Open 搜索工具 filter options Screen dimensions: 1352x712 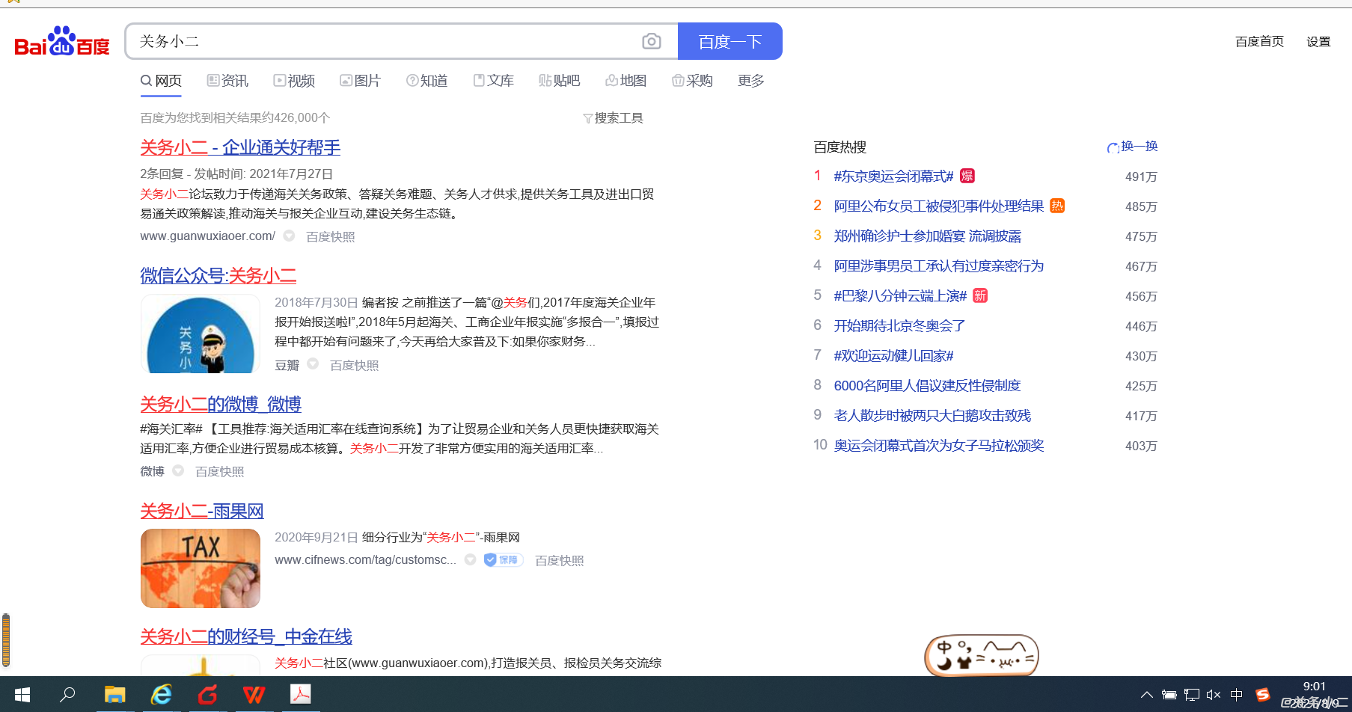pyautogui.click(x=613, y=118)
